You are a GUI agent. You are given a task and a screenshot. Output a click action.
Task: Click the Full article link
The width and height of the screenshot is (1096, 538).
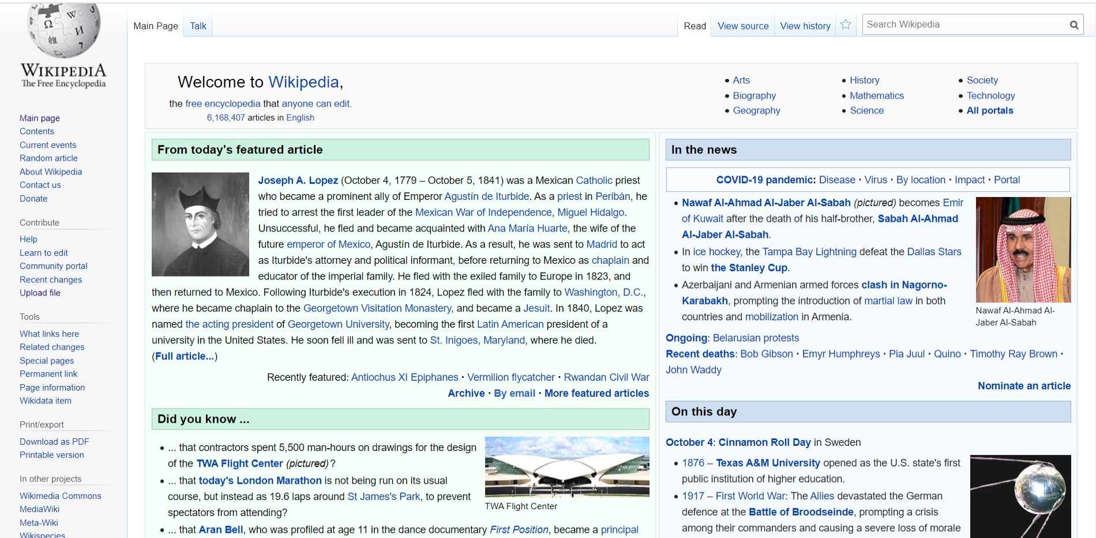coord(184,356)
